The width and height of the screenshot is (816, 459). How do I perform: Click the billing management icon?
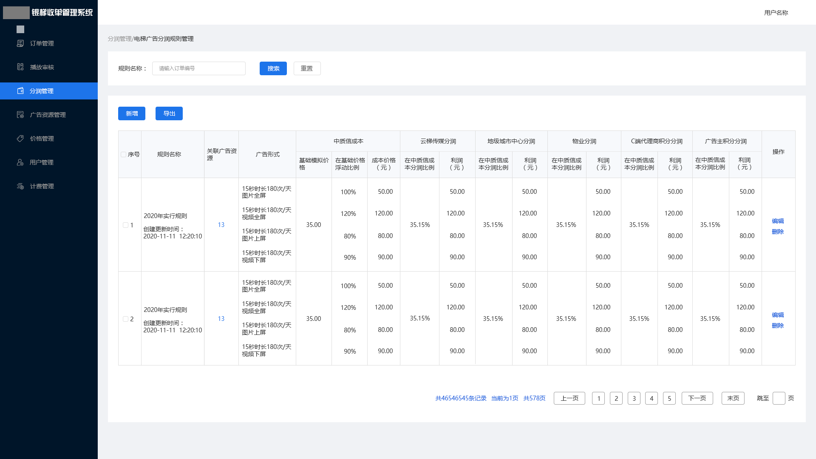pos(20,186)
